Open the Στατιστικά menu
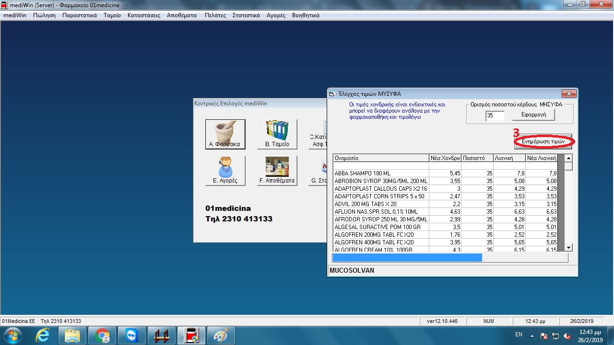The image size is (614, 345). [x=246, y=15]
